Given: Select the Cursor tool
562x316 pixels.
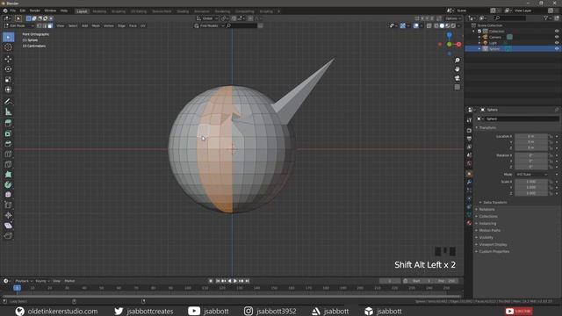Looking at the screenshot, I should tap(8, 47).
